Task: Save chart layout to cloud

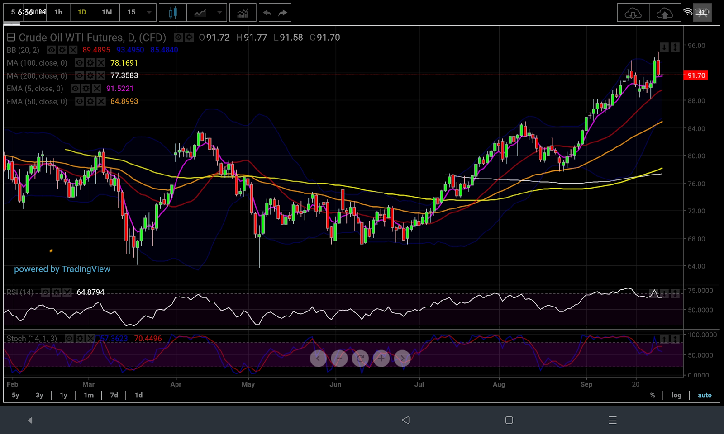Action: tap(665, 13)
